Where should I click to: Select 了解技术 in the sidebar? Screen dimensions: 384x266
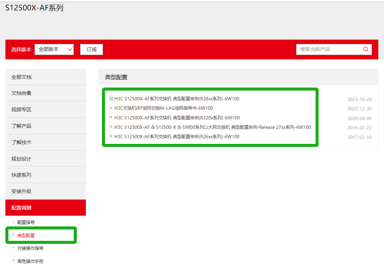(x=46, y=142)
